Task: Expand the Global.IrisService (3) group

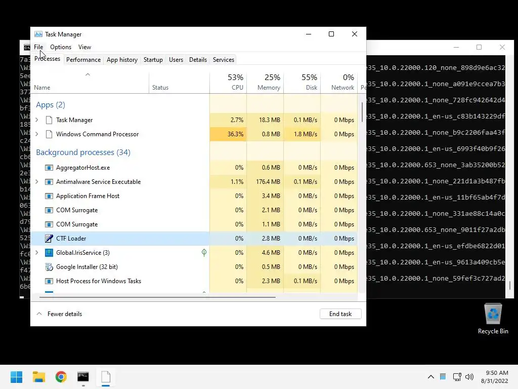Action: click(36, 253)
